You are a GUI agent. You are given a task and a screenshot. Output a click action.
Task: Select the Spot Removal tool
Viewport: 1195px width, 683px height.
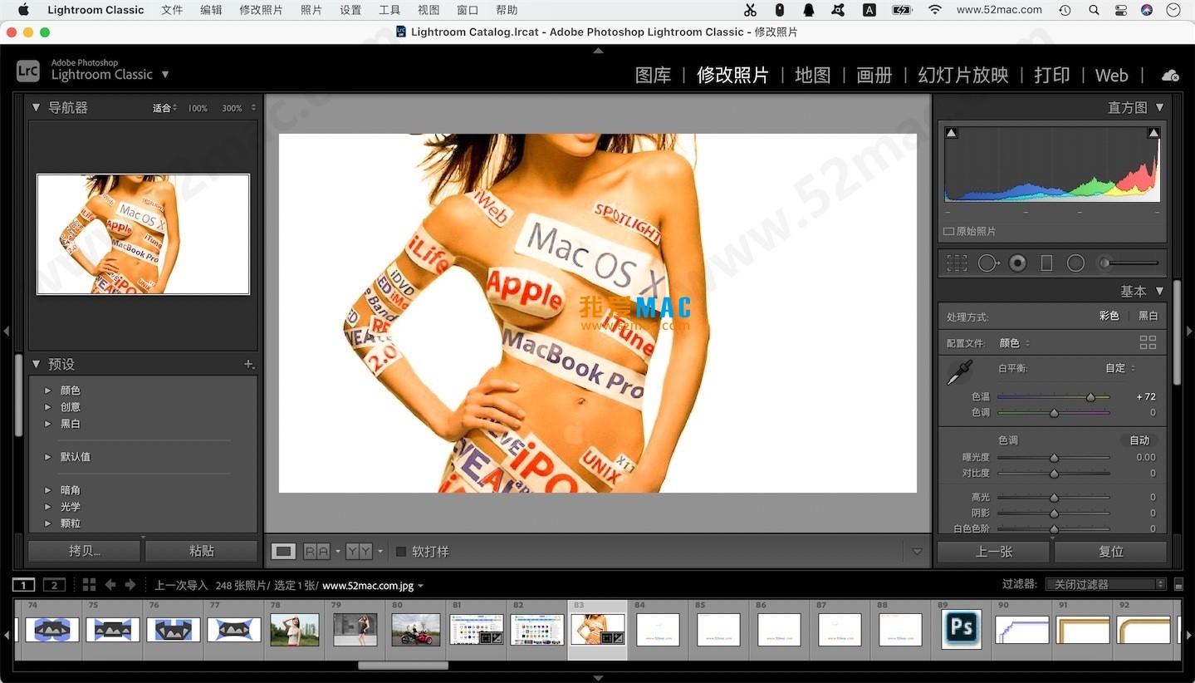pos(988,263)
